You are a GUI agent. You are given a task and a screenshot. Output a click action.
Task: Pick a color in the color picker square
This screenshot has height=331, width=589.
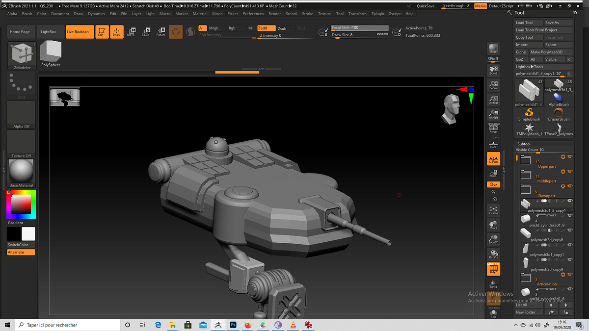pos(21,204)
